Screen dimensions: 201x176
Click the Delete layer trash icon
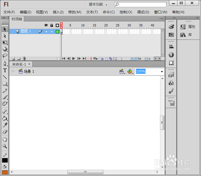point(24,59)
